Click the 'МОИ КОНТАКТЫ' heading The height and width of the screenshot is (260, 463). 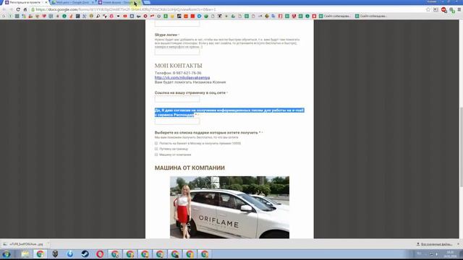(x=179, y=66)
